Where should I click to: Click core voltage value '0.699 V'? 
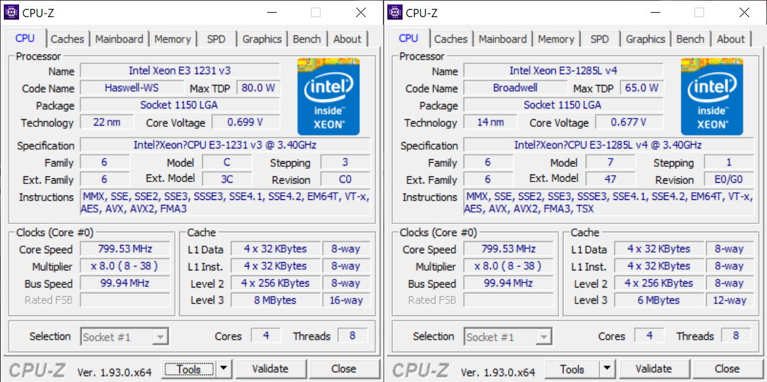tap(245, 122)
